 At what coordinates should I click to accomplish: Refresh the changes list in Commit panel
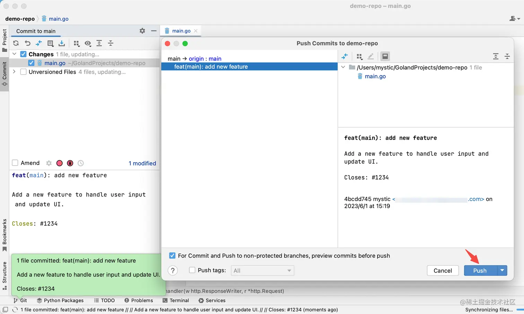tap(16, 43)
